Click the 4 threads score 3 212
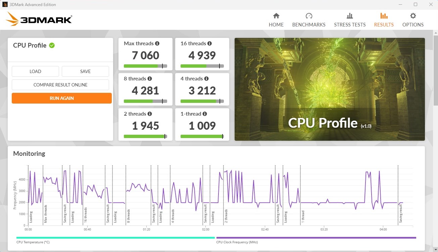This screenshot has height=252, width=438. pos(202,90)
